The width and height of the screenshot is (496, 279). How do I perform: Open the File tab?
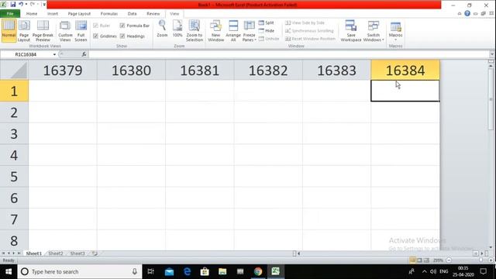(10, 14)
